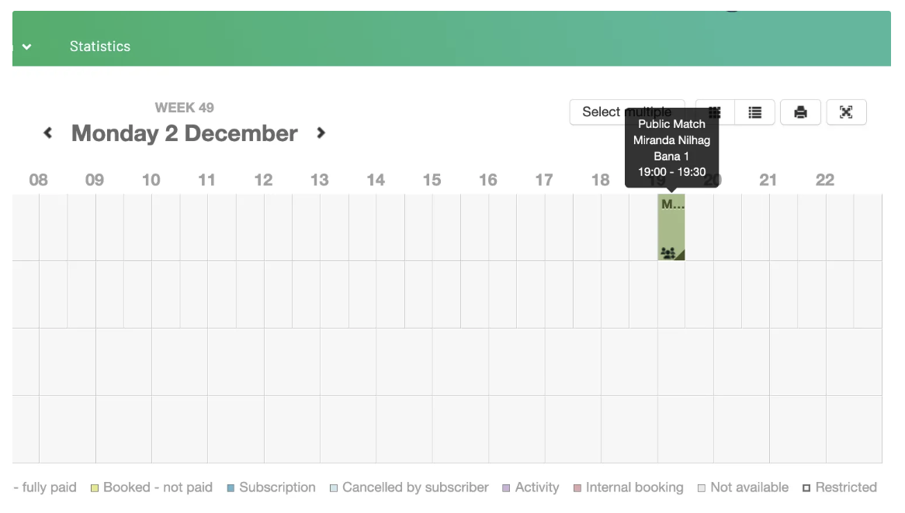Image resolution: width=905 pixels, height=513 pixels.
Task: Click the dark corner triangle on the booking
Action: (680, 256)
